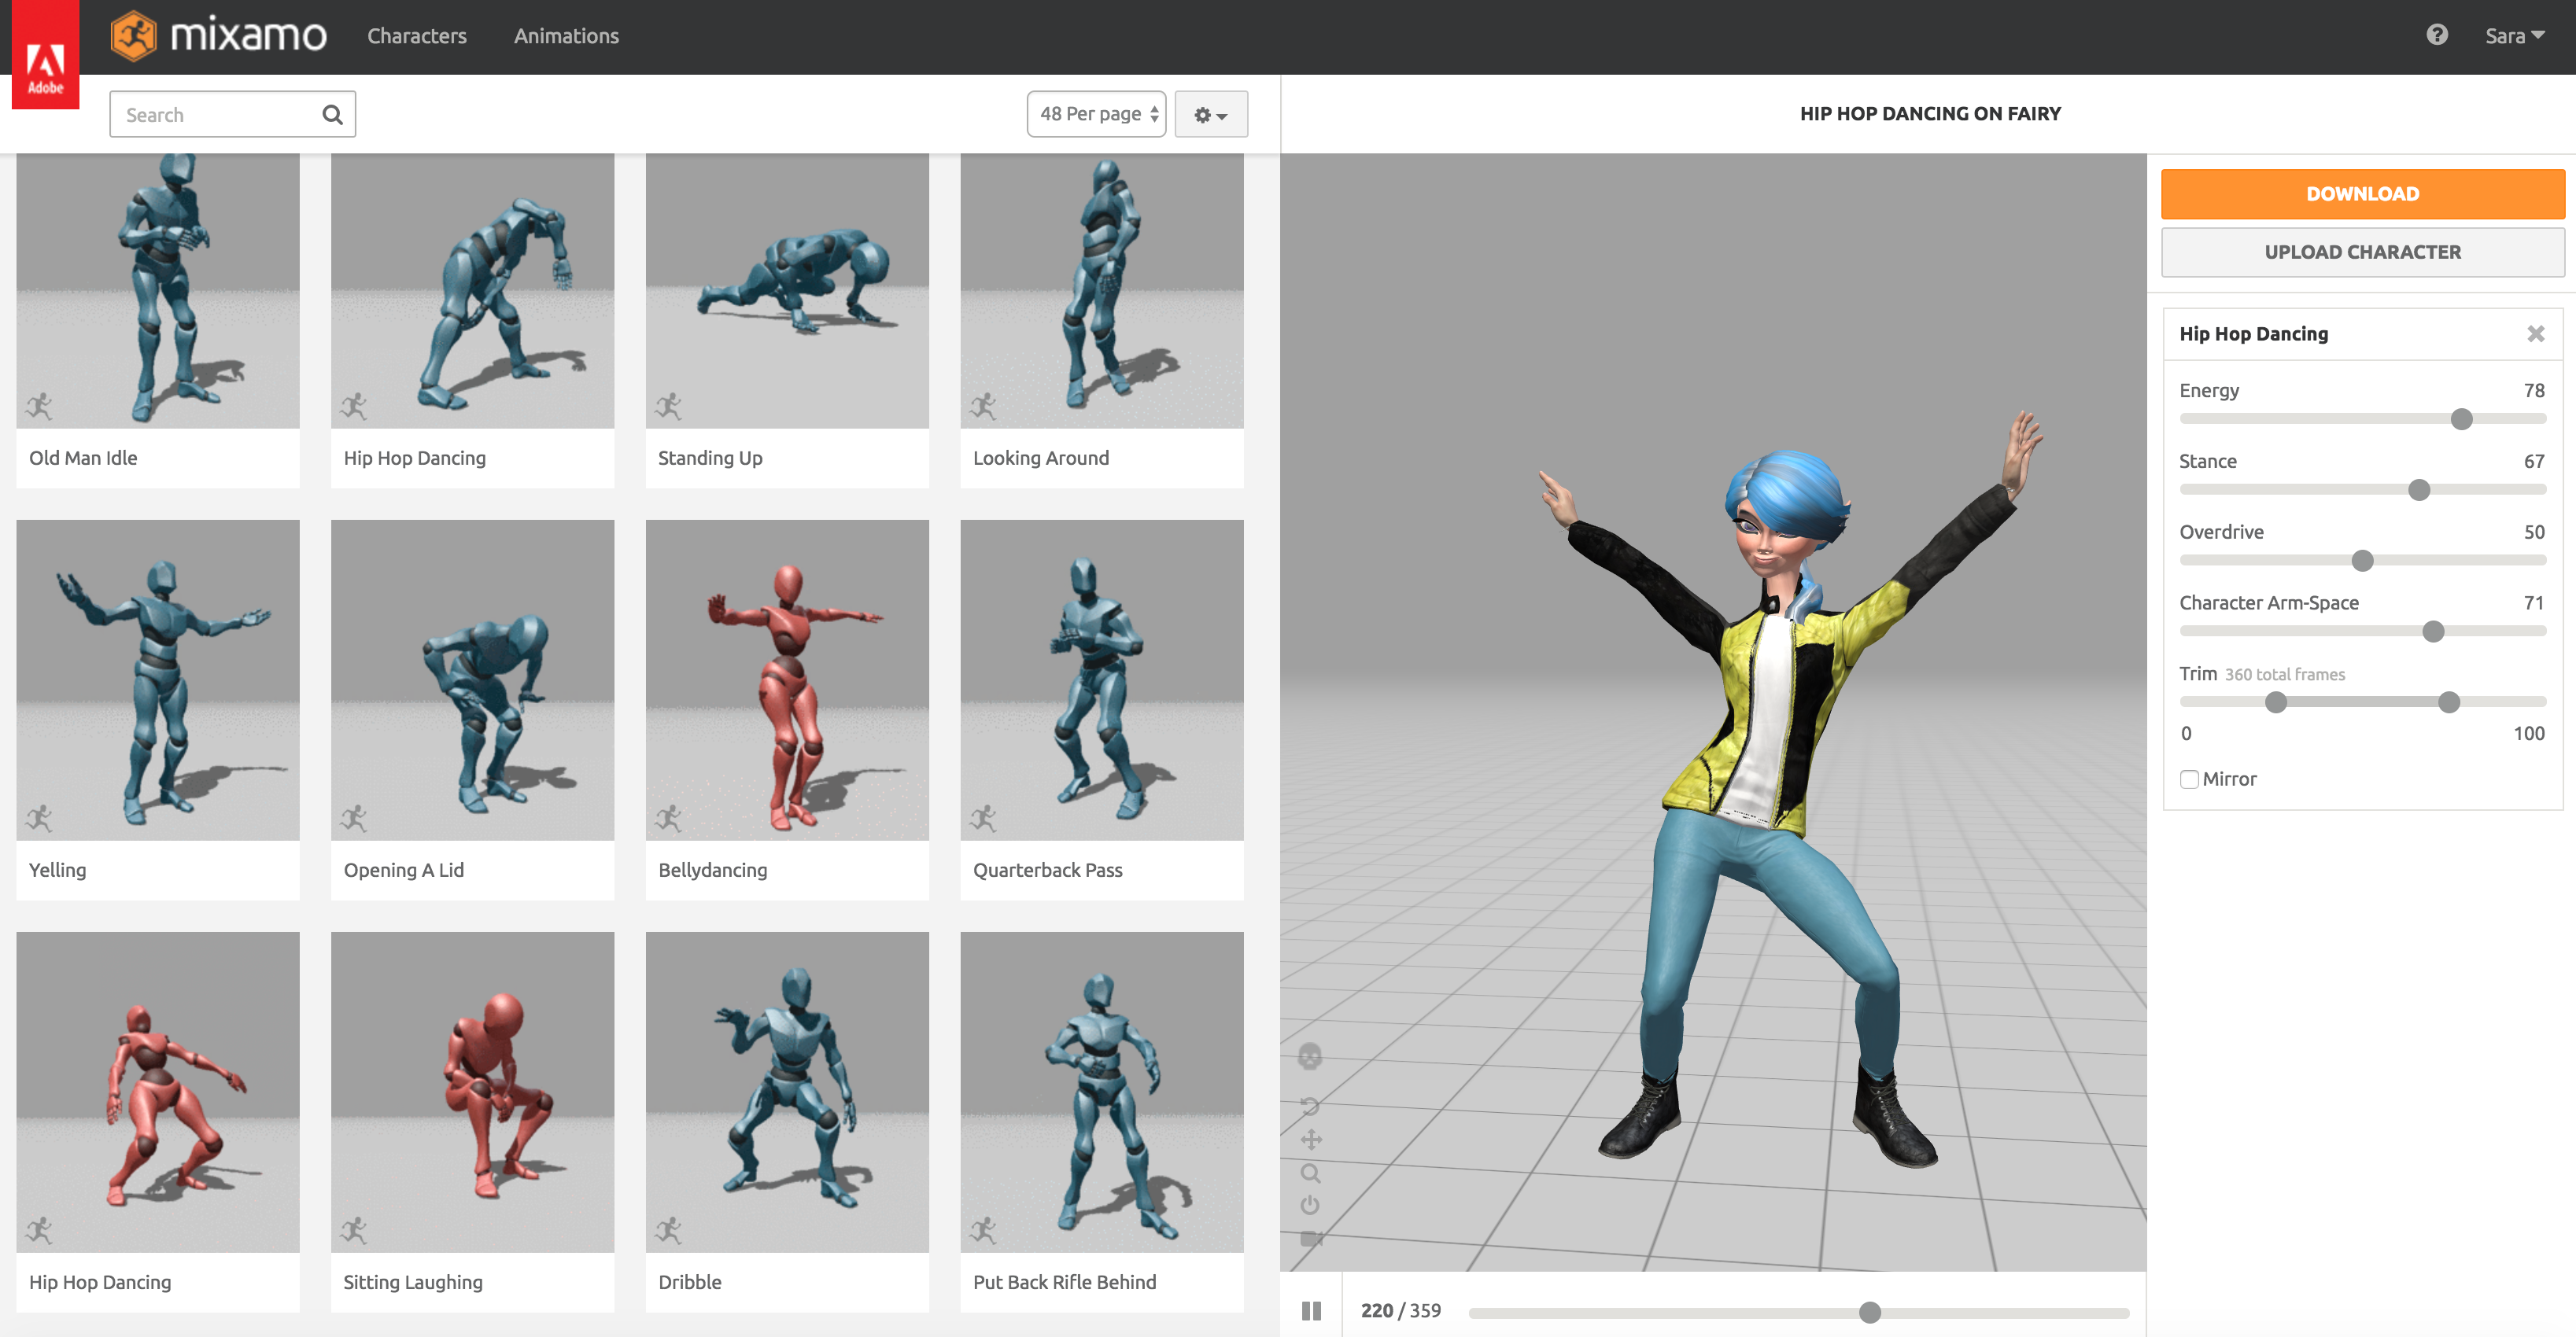Click running-figure icon on Yelling
Image resolution: width=2576 pixels, height=1337 pixels.
click(x=39, y=819)
